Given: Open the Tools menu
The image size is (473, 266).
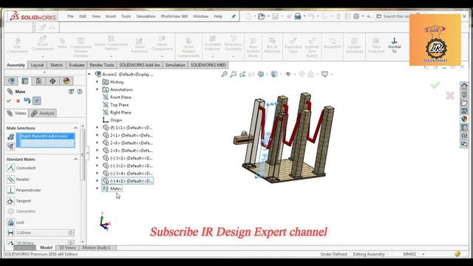Looking at the screenshot, I should (126, 16).
